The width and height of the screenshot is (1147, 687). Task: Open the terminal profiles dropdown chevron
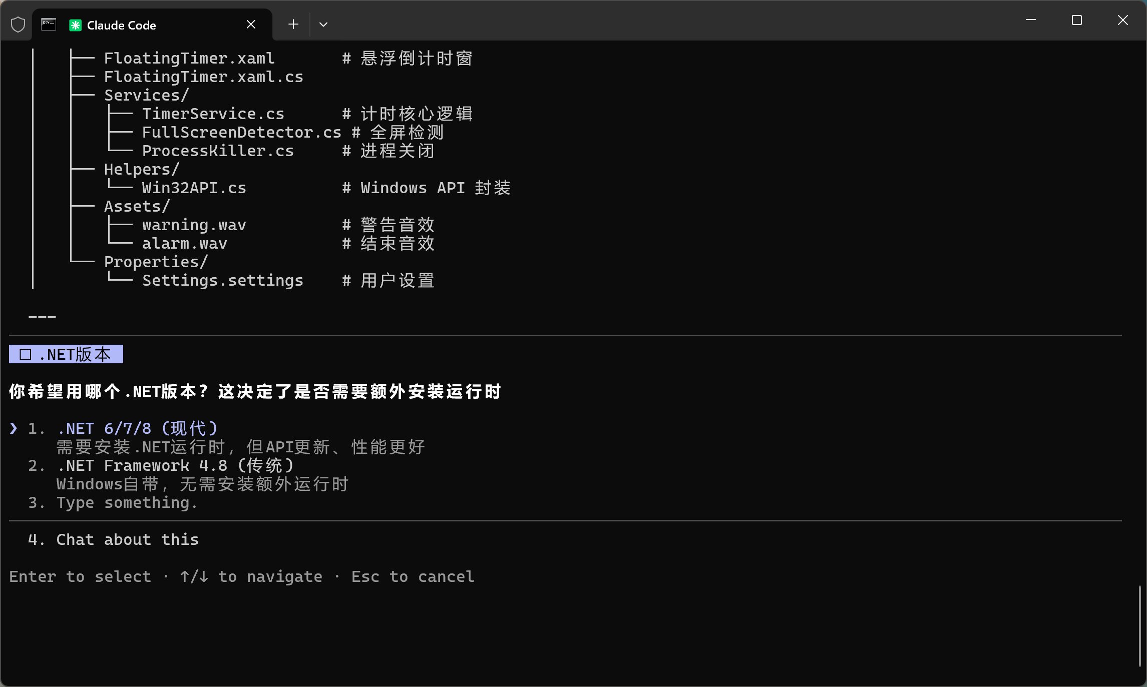323,25
